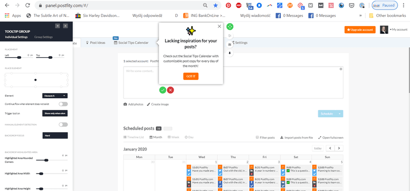Viewport: 410px width, 191px height.
Task: Open the Element A dropdown
Action: pyautogui.click(x=55, y=96)
